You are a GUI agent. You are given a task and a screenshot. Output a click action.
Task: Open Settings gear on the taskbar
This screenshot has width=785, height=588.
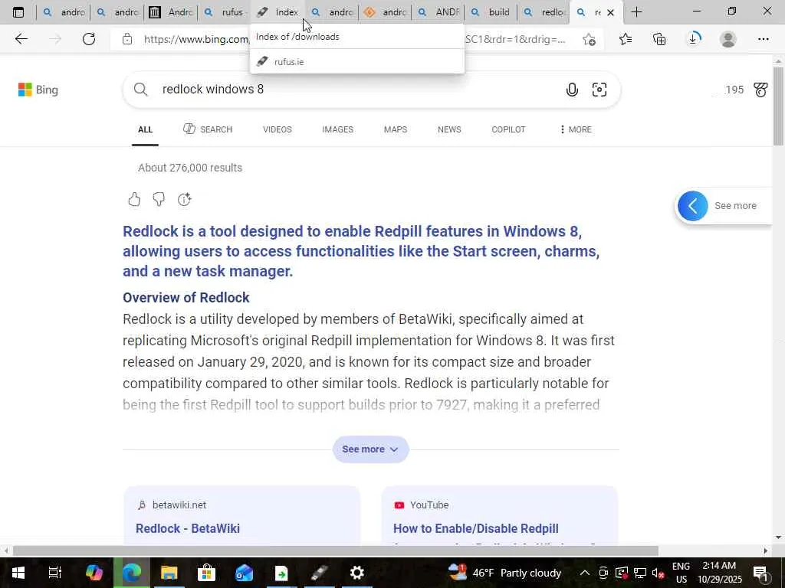point(357,573)
